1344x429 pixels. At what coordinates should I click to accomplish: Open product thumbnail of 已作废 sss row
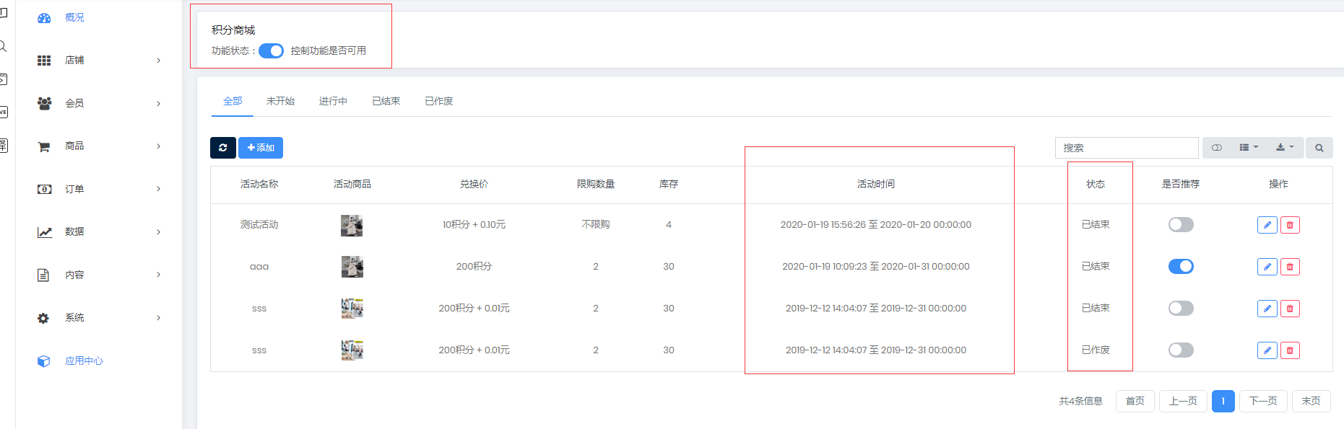(x=352, y=350)
